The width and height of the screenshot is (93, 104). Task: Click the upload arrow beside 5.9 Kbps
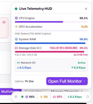72,68
